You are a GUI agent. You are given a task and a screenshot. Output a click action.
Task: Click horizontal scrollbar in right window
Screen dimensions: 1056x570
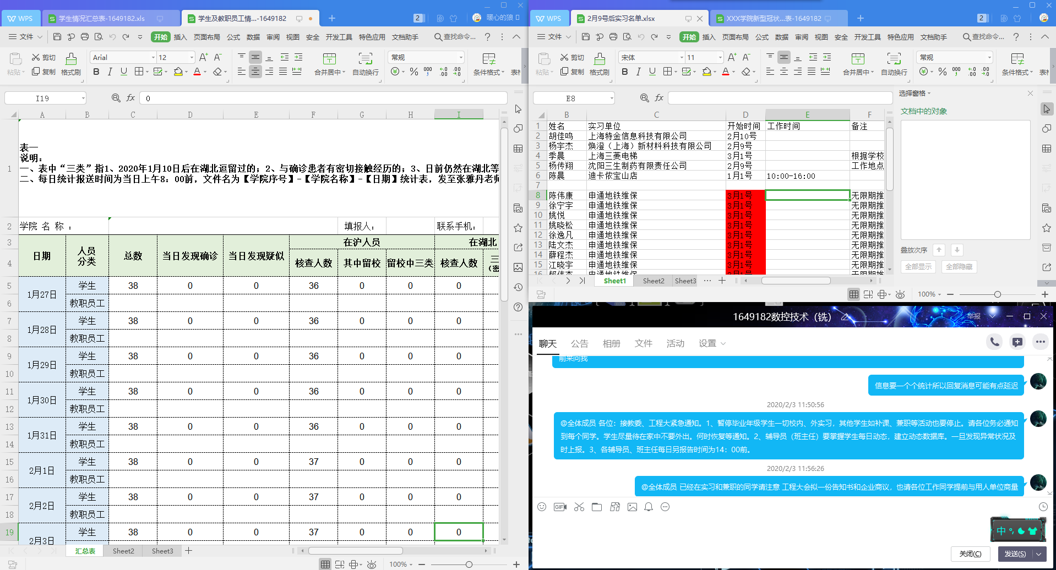click(x=796, y=281)
